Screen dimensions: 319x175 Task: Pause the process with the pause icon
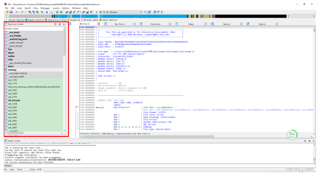coord(100,12)
